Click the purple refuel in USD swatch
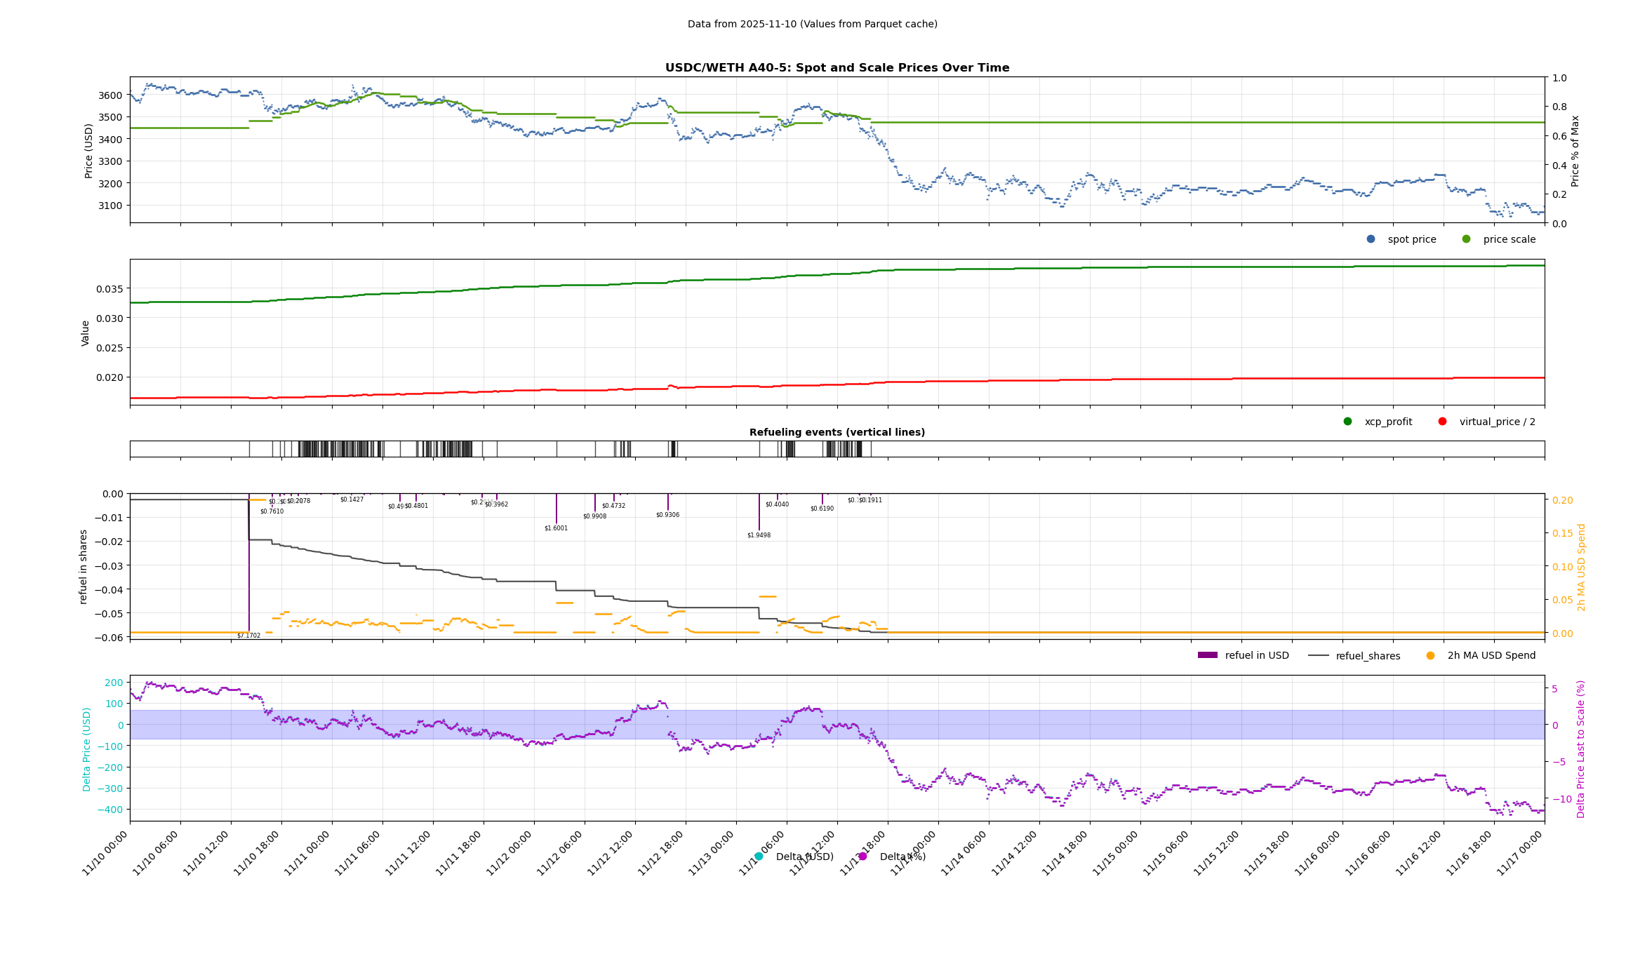Screen dimensions: 1626x966 click(x=1207, y=655)
